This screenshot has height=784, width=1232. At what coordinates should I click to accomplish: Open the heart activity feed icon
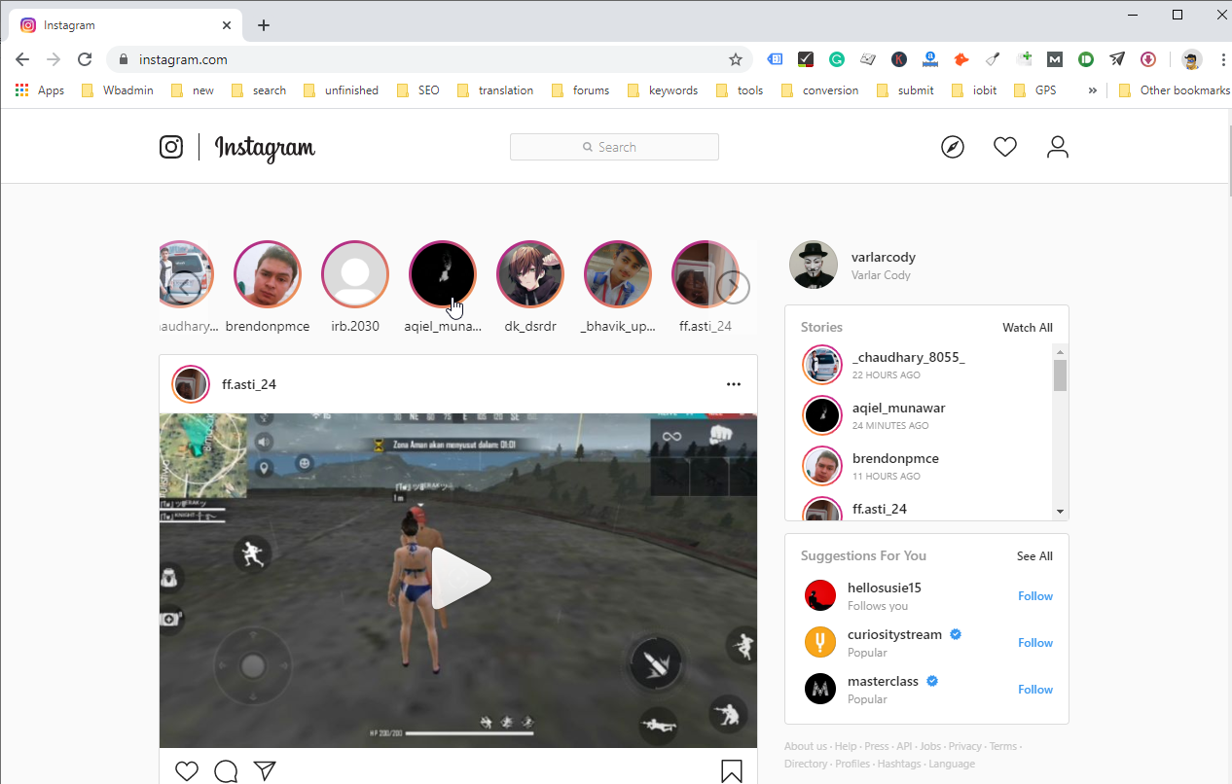(x=1005, y=147)
